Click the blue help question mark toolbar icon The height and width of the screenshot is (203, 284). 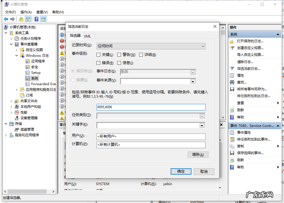click(x=36, y=19)
